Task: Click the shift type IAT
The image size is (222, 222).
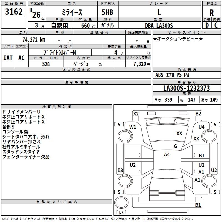Action: (8, 58)
